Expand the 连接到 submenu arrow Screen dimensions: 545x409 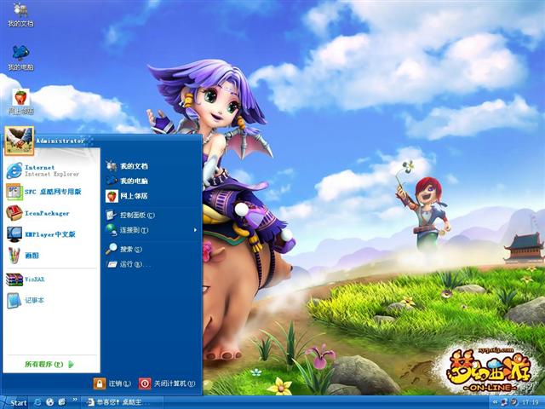pyautogui.click(x=195, y=230)
